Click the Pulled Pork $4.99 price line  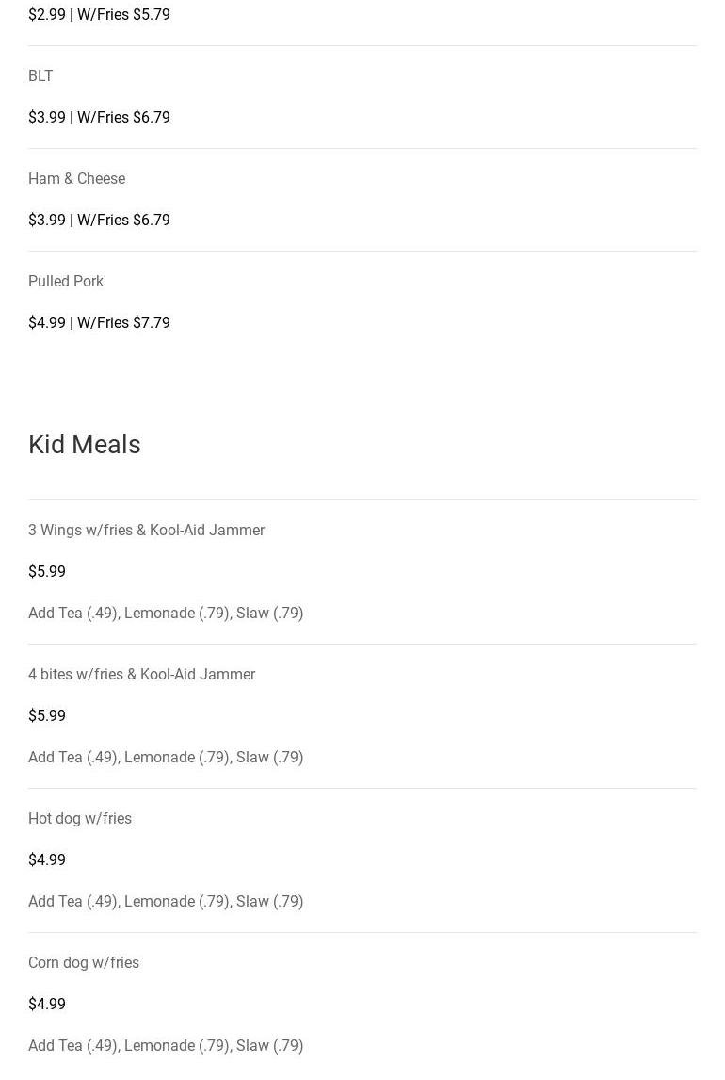coord(99,323)
